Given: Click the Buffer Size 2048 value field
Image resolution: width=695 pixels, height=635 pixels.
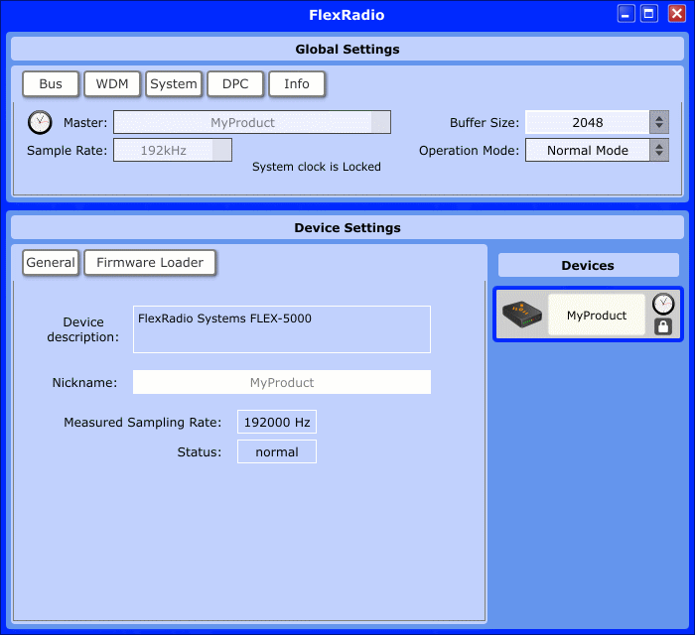Looking at the screenshot, I should (588, 122).
